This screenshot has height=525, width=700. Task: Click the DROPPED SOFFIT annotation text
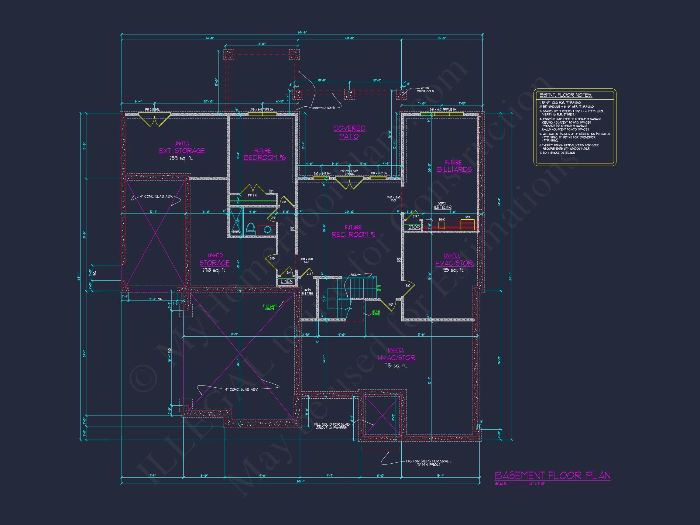pos(323,108)
